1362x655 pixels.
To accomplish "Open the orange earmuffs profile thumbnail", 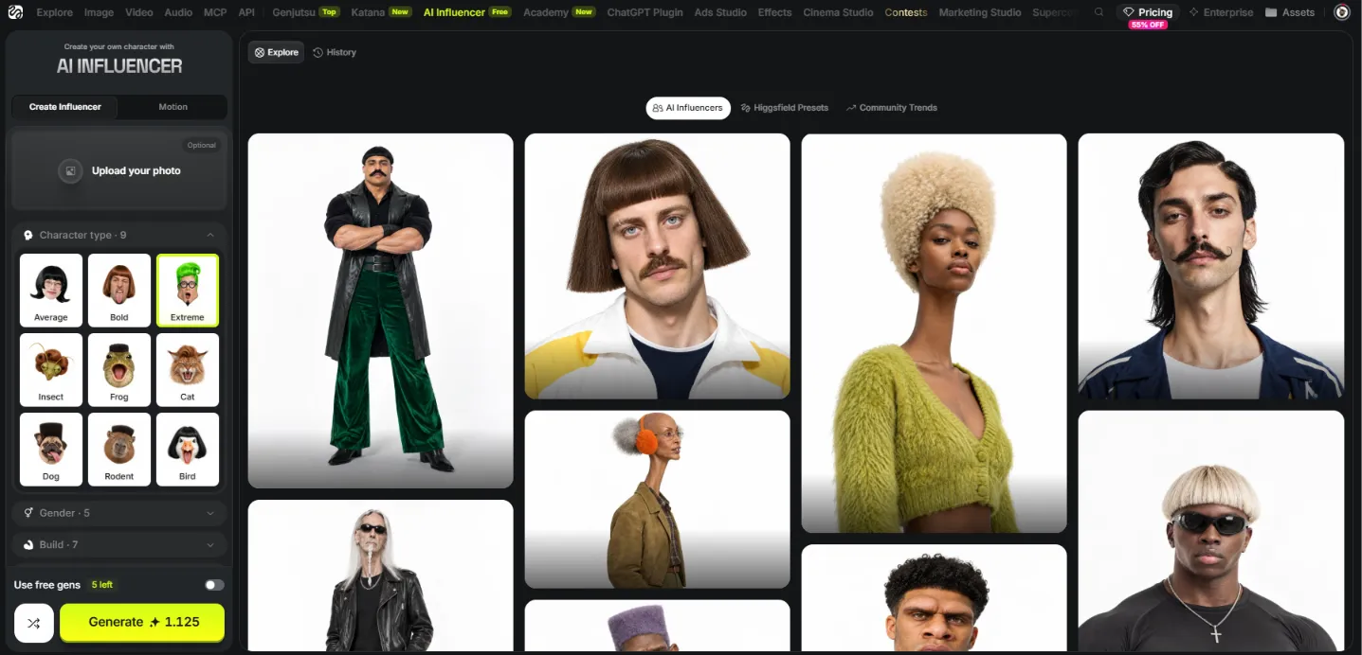I will coord(657,499).
